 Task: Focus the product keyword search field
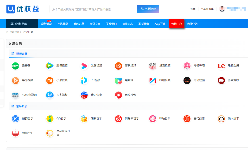tap(94, 9)
